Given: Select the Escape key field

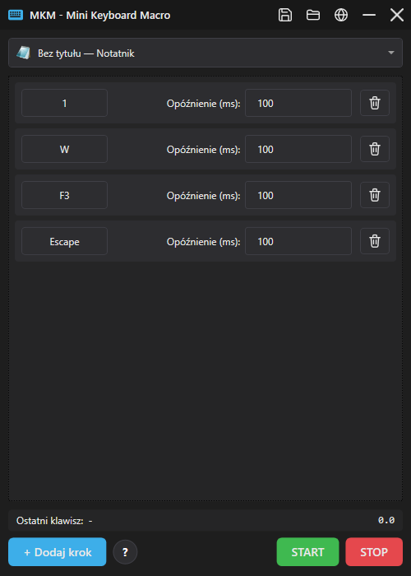Looking at the screenshot, I should pyautogui.click(x=65, y=241).
